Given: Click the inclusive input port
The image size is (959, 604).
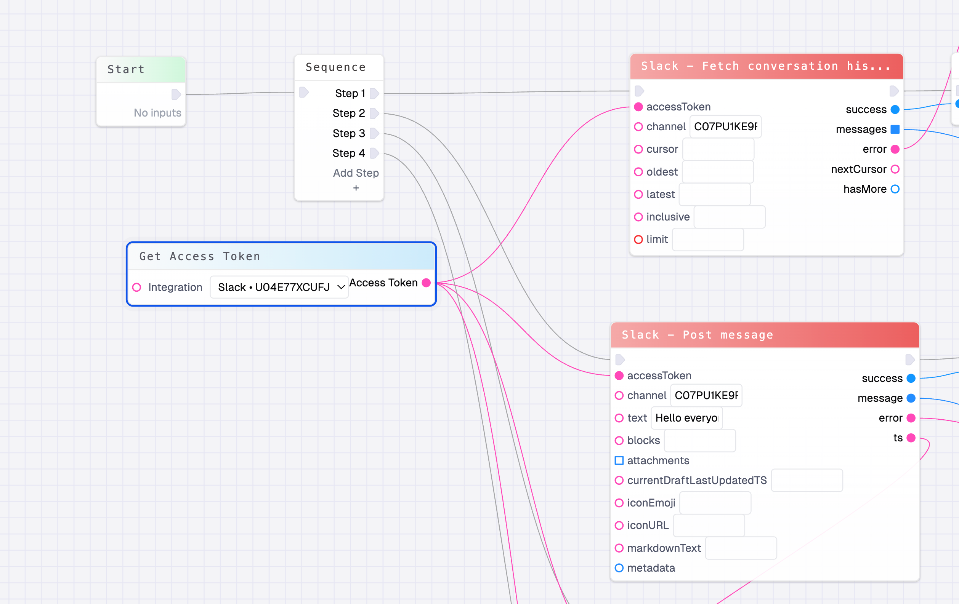Looking at the screenshot, I should (638, 217).
